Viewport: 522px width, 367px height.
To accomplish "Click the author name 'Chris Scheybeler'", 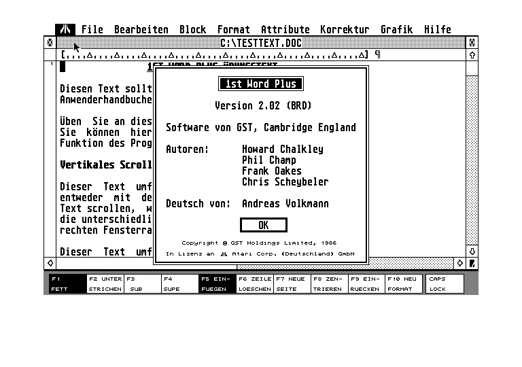I will pyautogui.click(x=285, y=182).
